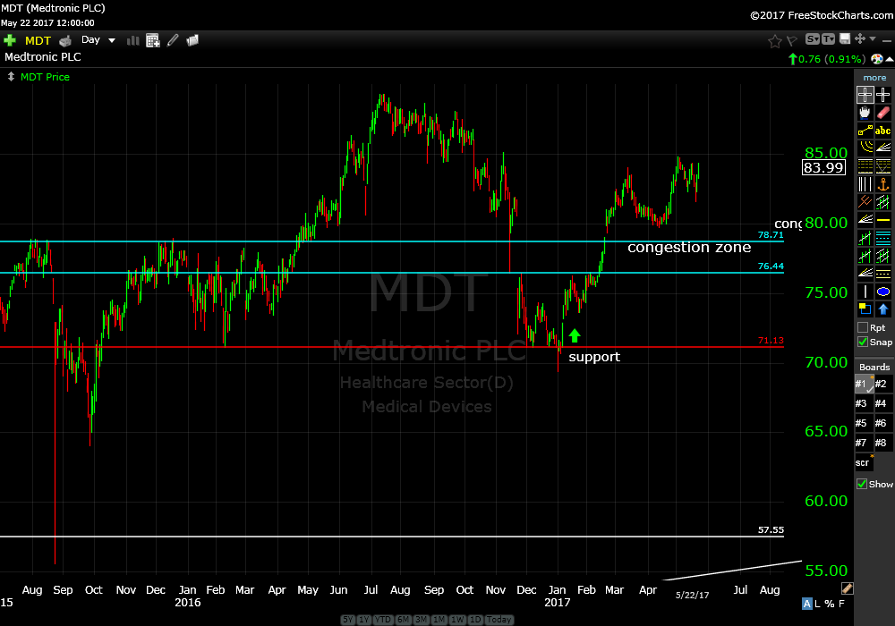Choose the abc text annotation tool
The width and height of the screenshot is (895, 626).
883,131
